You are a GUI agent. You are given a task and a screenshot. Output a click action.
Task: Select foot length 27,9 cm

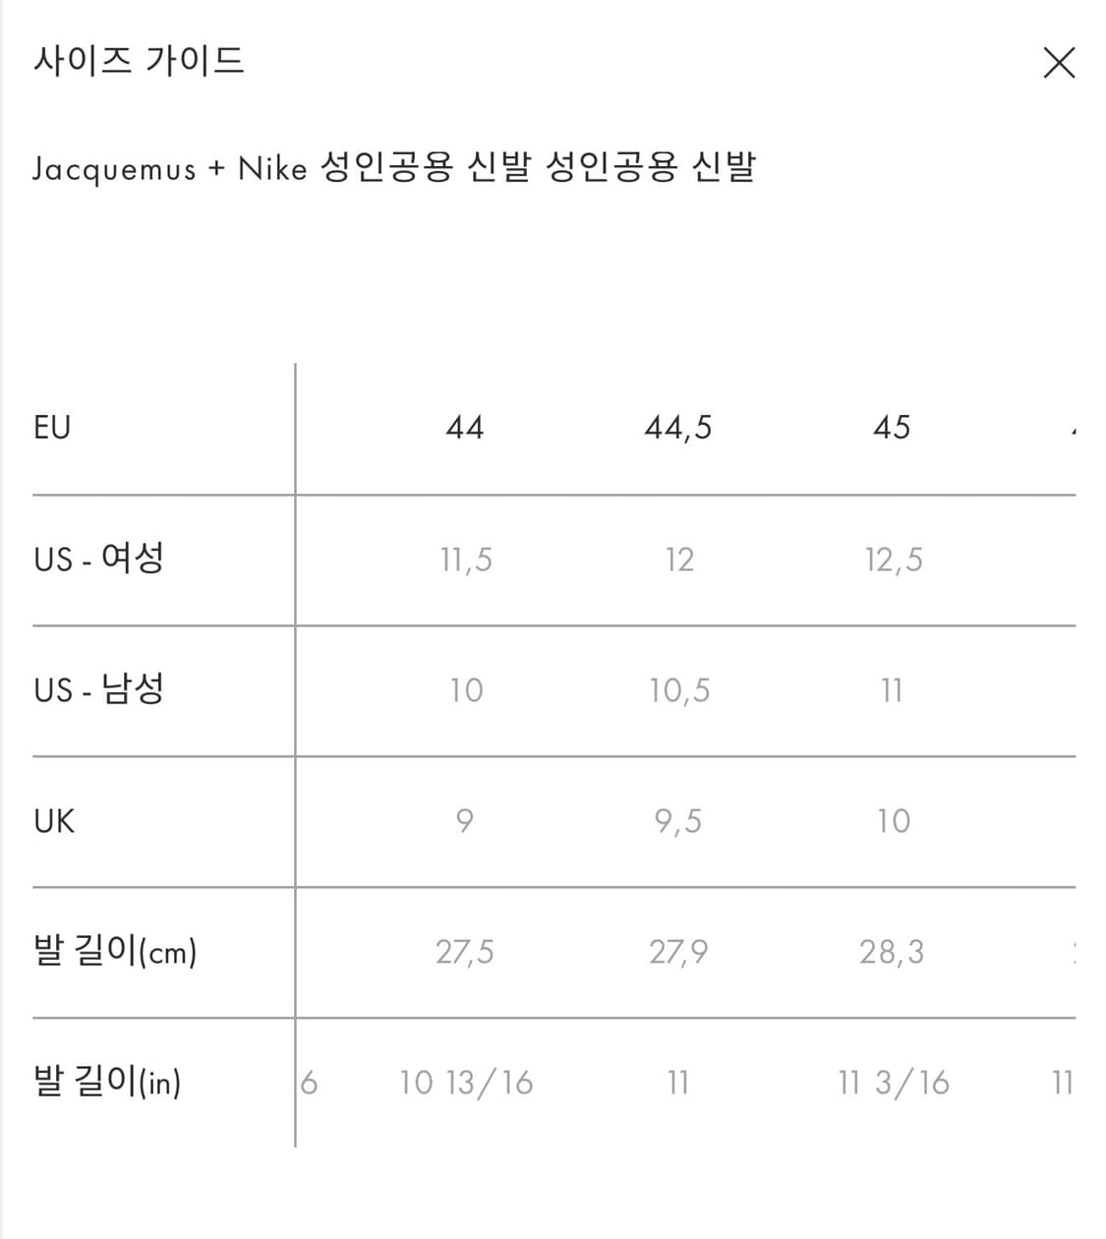[678, 951]
